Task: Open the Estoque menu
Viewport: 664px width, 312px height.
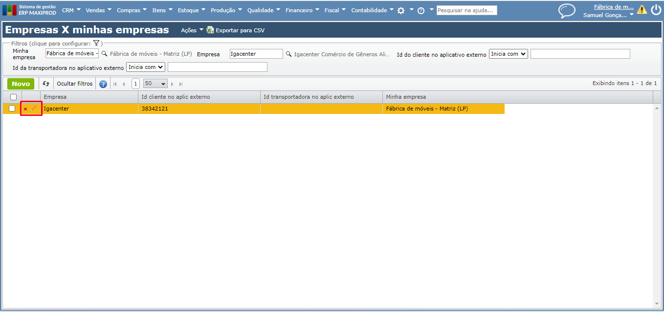Action: [x=192, y=10]
